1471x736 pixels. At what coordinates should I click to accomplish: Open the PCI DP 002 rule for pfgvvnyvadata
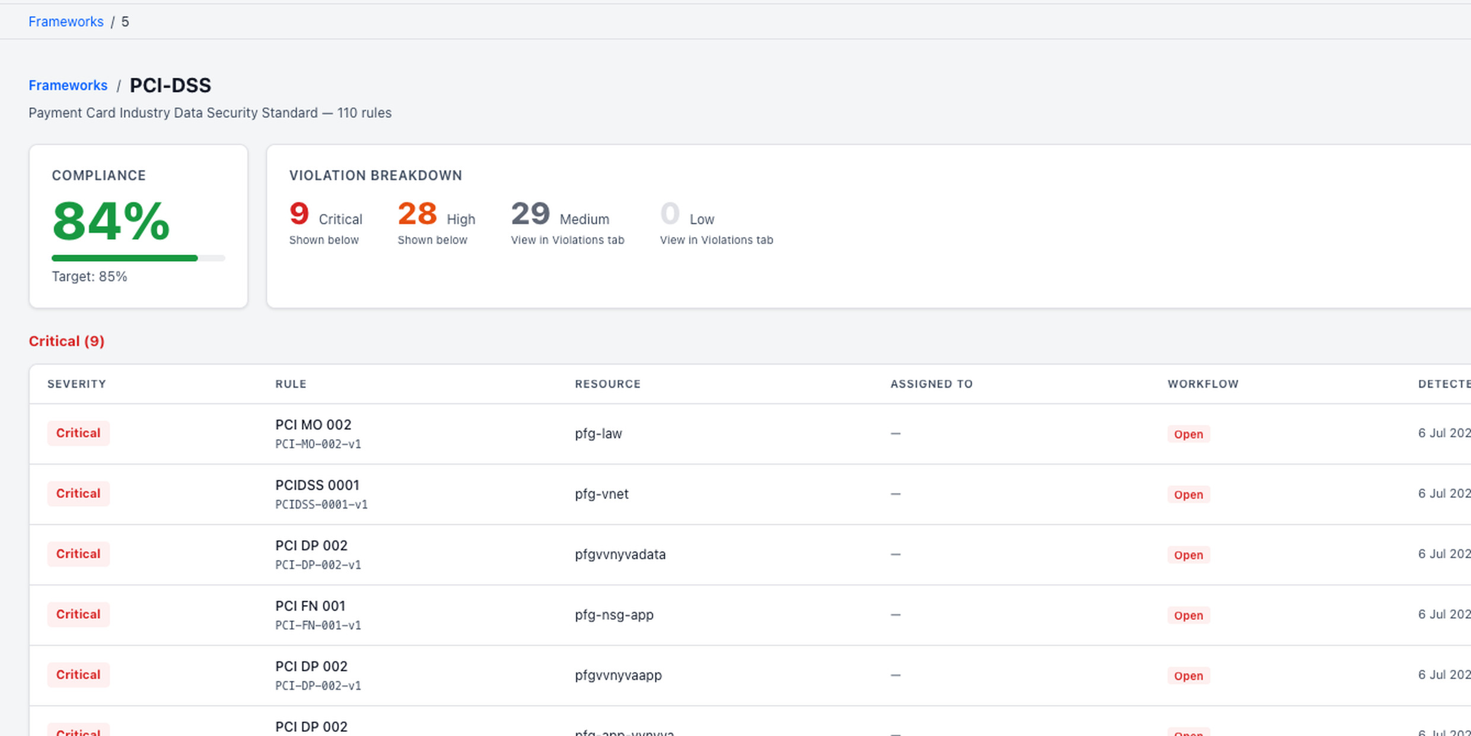click(311, 546)
